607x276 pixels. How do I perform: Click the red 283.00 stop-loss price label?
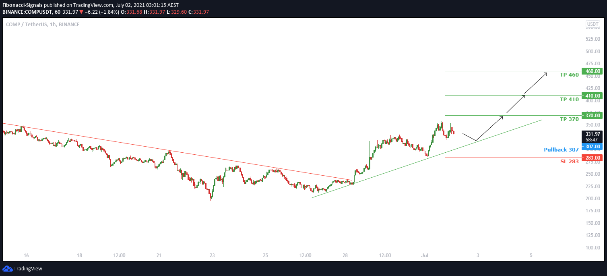[x=592, y=158]
